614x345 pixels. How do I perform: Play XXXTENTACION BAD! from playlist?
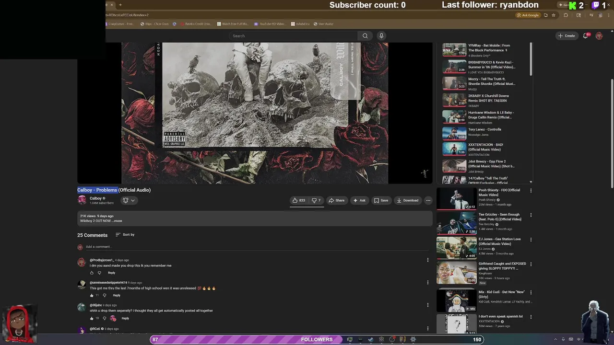pyautogui.click(x=485, y=149)
